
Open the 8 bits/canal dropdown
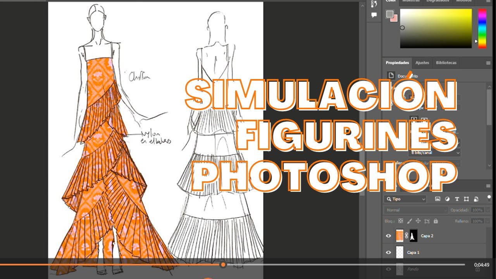click(435, 153)
